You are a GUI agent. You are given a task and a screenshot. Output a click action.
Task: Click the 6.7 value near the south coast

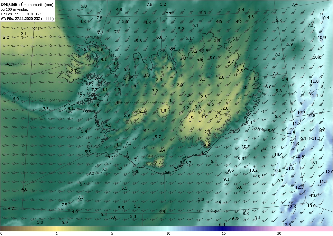(x=188, y=163)
